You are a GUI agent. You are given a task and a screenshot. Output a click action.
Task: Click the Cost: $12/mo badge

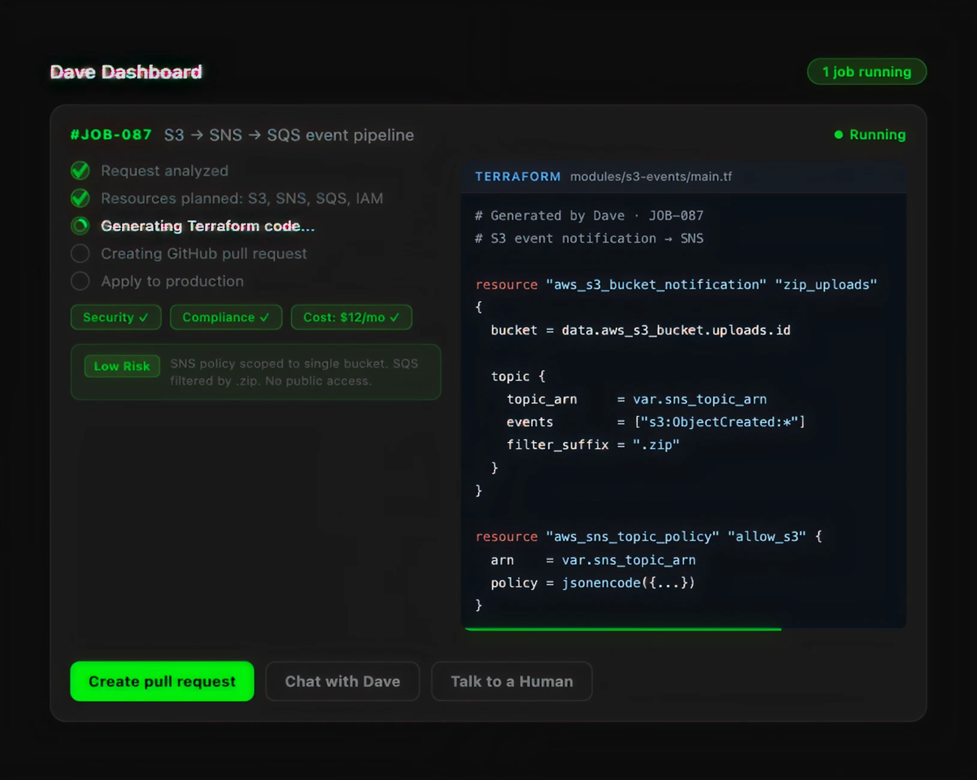pyautogui.click(x=351, y=317)
